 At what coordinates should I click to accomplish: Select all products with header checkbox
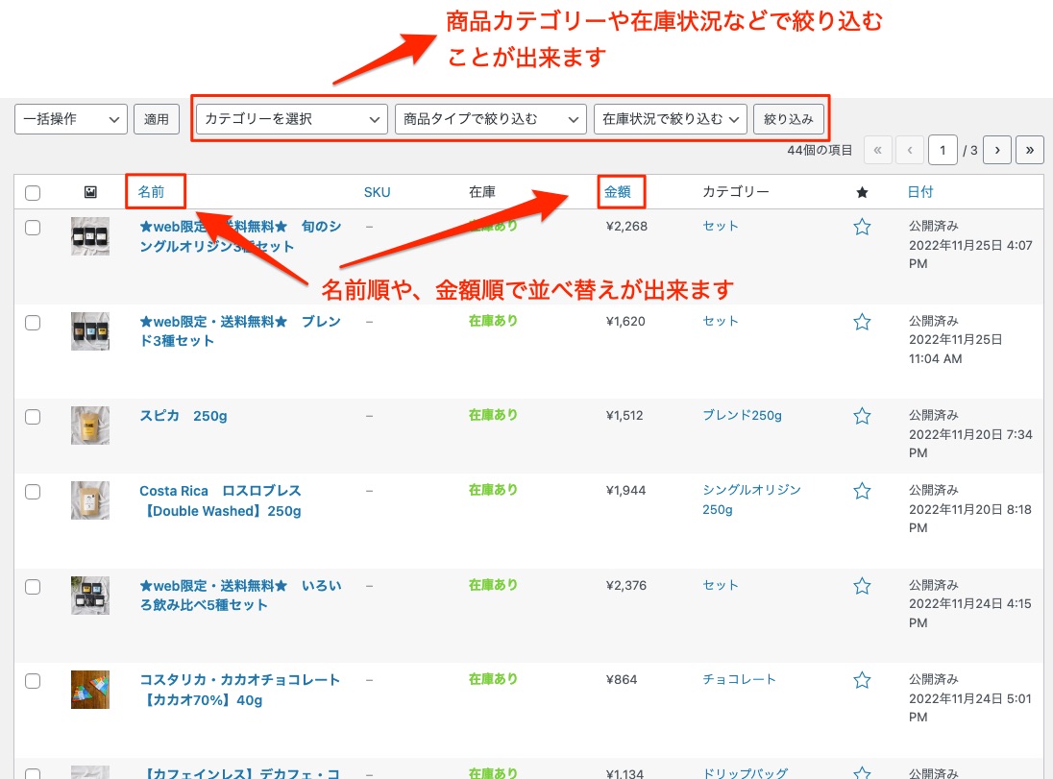coord(33,193)
